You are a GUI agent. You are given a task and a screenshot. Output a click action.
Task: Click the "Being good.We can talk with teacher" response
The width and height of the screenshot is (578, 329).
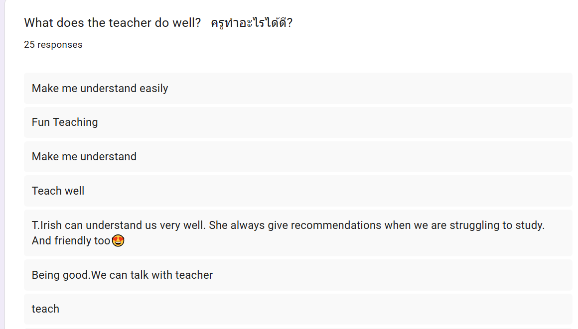tap(122, 275)
